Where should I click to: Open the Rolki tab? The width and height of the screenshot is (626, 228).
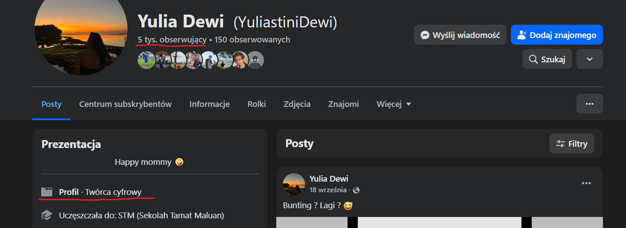click(257, 104)
